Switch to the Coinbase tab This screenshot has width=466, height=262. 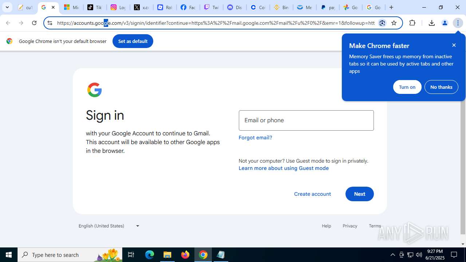258,7
